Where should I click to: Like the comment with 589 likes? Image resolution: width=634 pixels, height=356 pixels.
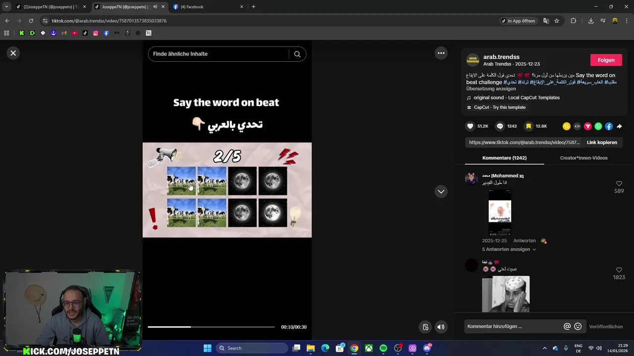tap(619, 183)
